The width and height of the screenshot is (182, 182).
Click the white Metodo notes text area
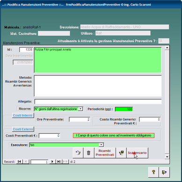coord(98,86)
